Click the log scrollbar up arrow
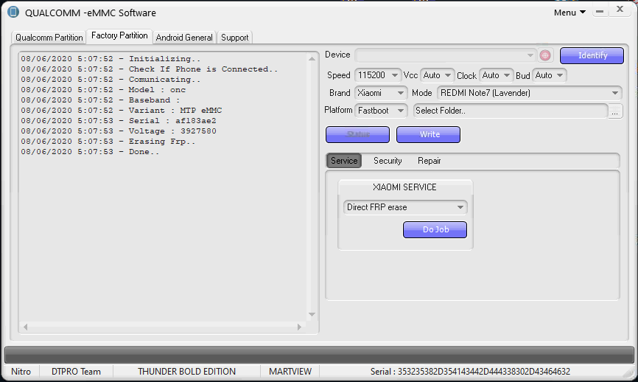Image resolution: width=638 pixels, height=382 pixels. [x=312, y=59]
